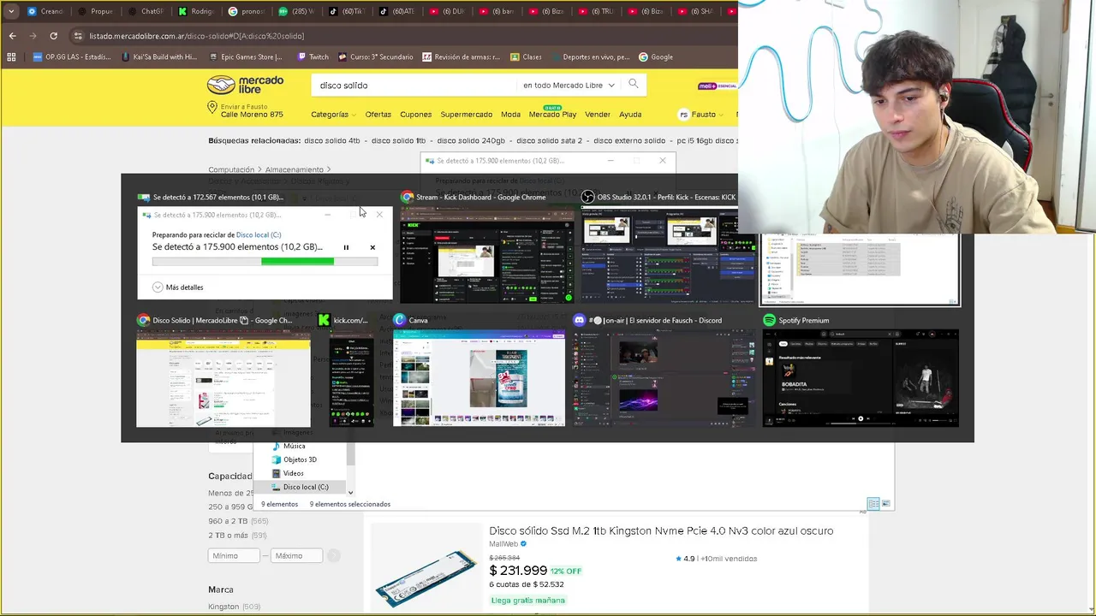The height and width of the screenshot is (616, 1096).
Task: Select Objetos 3D in Explorer tree
Action: click(x=294, y=459)
